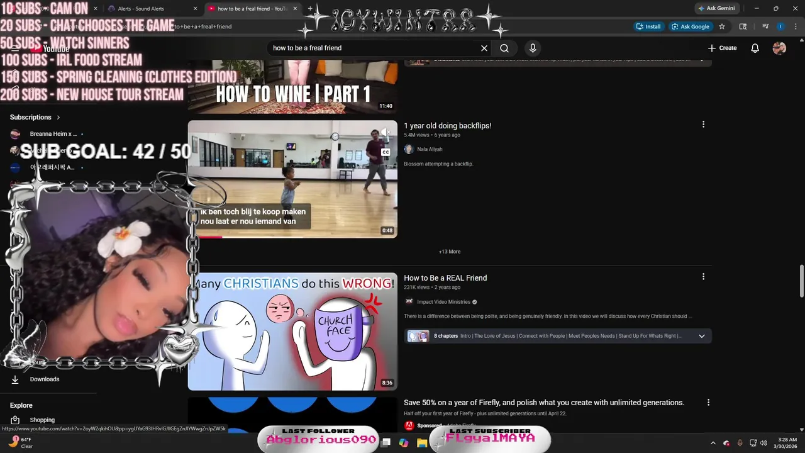805x453 pixels.
Task: Click the Install app button
Action: click(x=648, y=26)
